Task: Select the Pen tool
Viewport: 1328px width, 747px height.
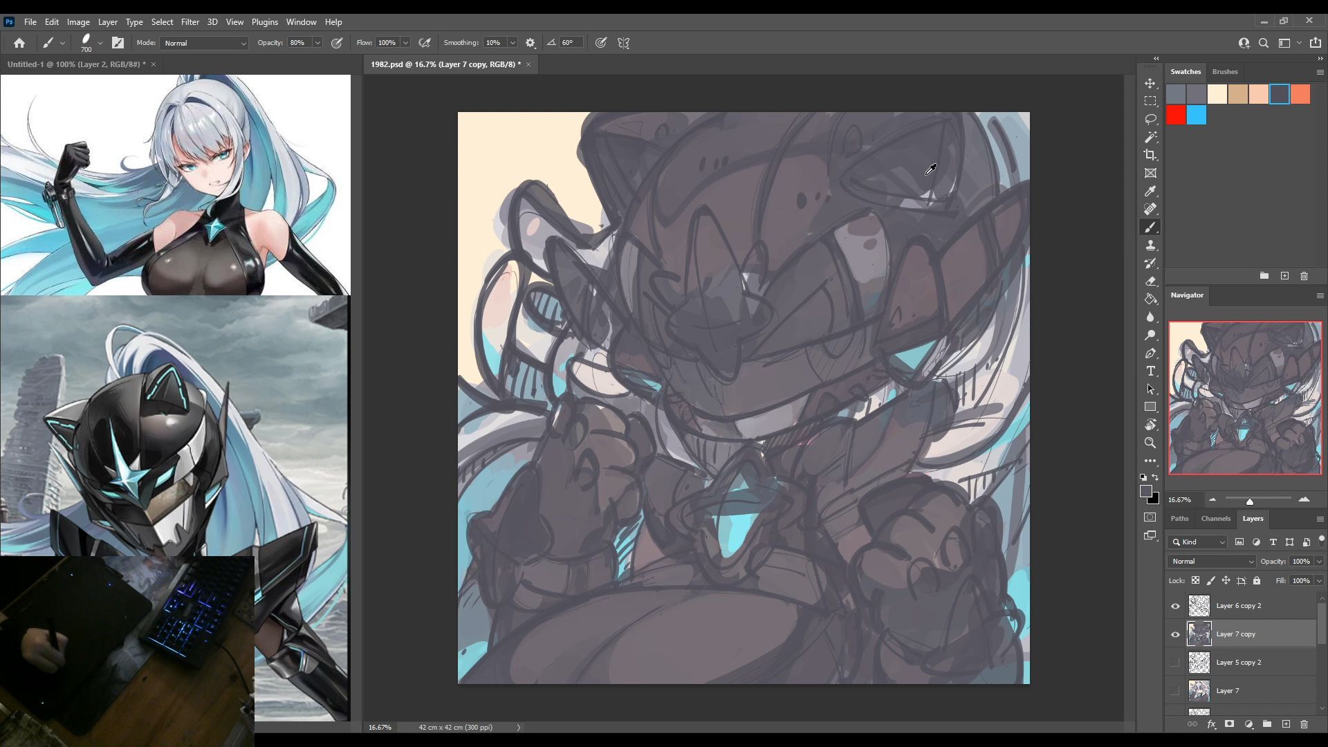Action: click(1150, 353)
